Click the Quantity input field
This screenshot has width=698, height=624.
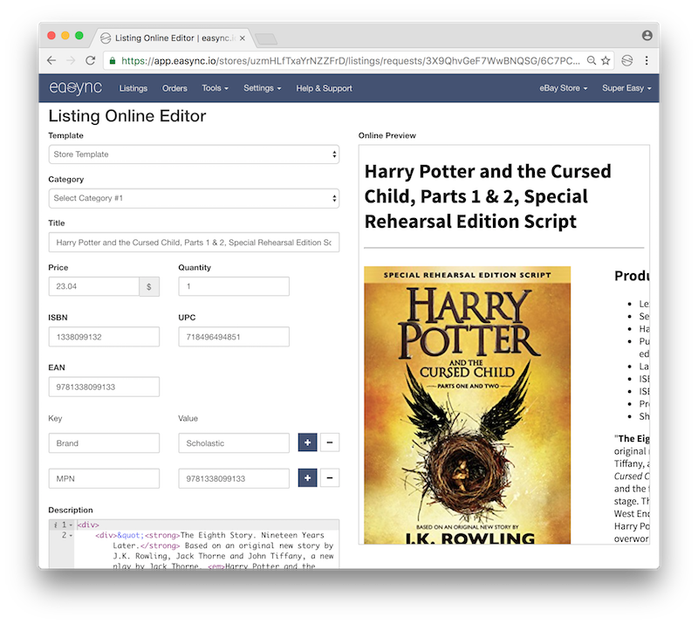point(234,286)
